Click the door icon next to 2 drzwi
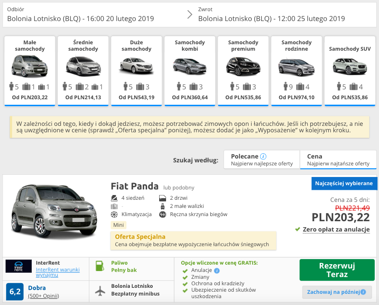The height and width of the screenshot is (305, 379). (x=163, y=198)
